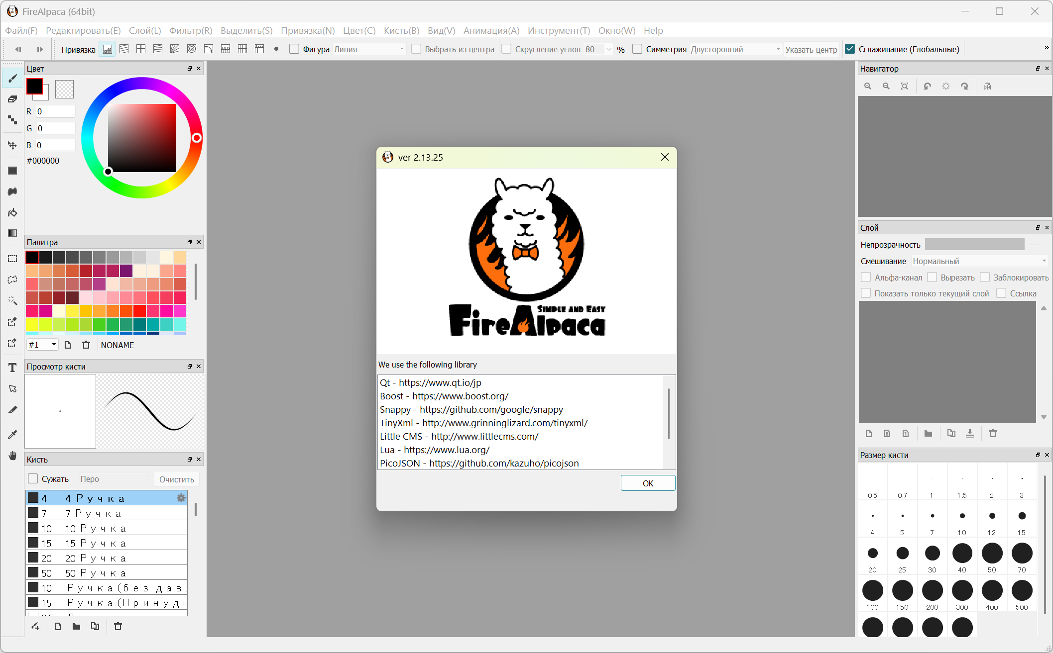Click the zoom in icon in Navigator
Screen dimensions: 1053x653
(868, 86)
